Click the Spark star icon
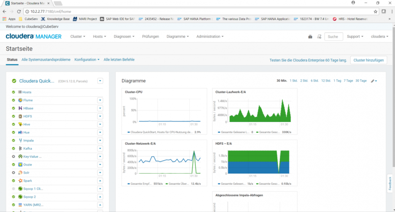This screenshot has height=212, width=395. [x=20, y=180]
